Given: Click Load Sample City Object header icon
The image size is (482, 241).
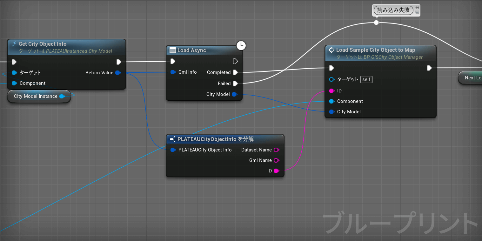Looking at the screenshot, I should (331, 50).
